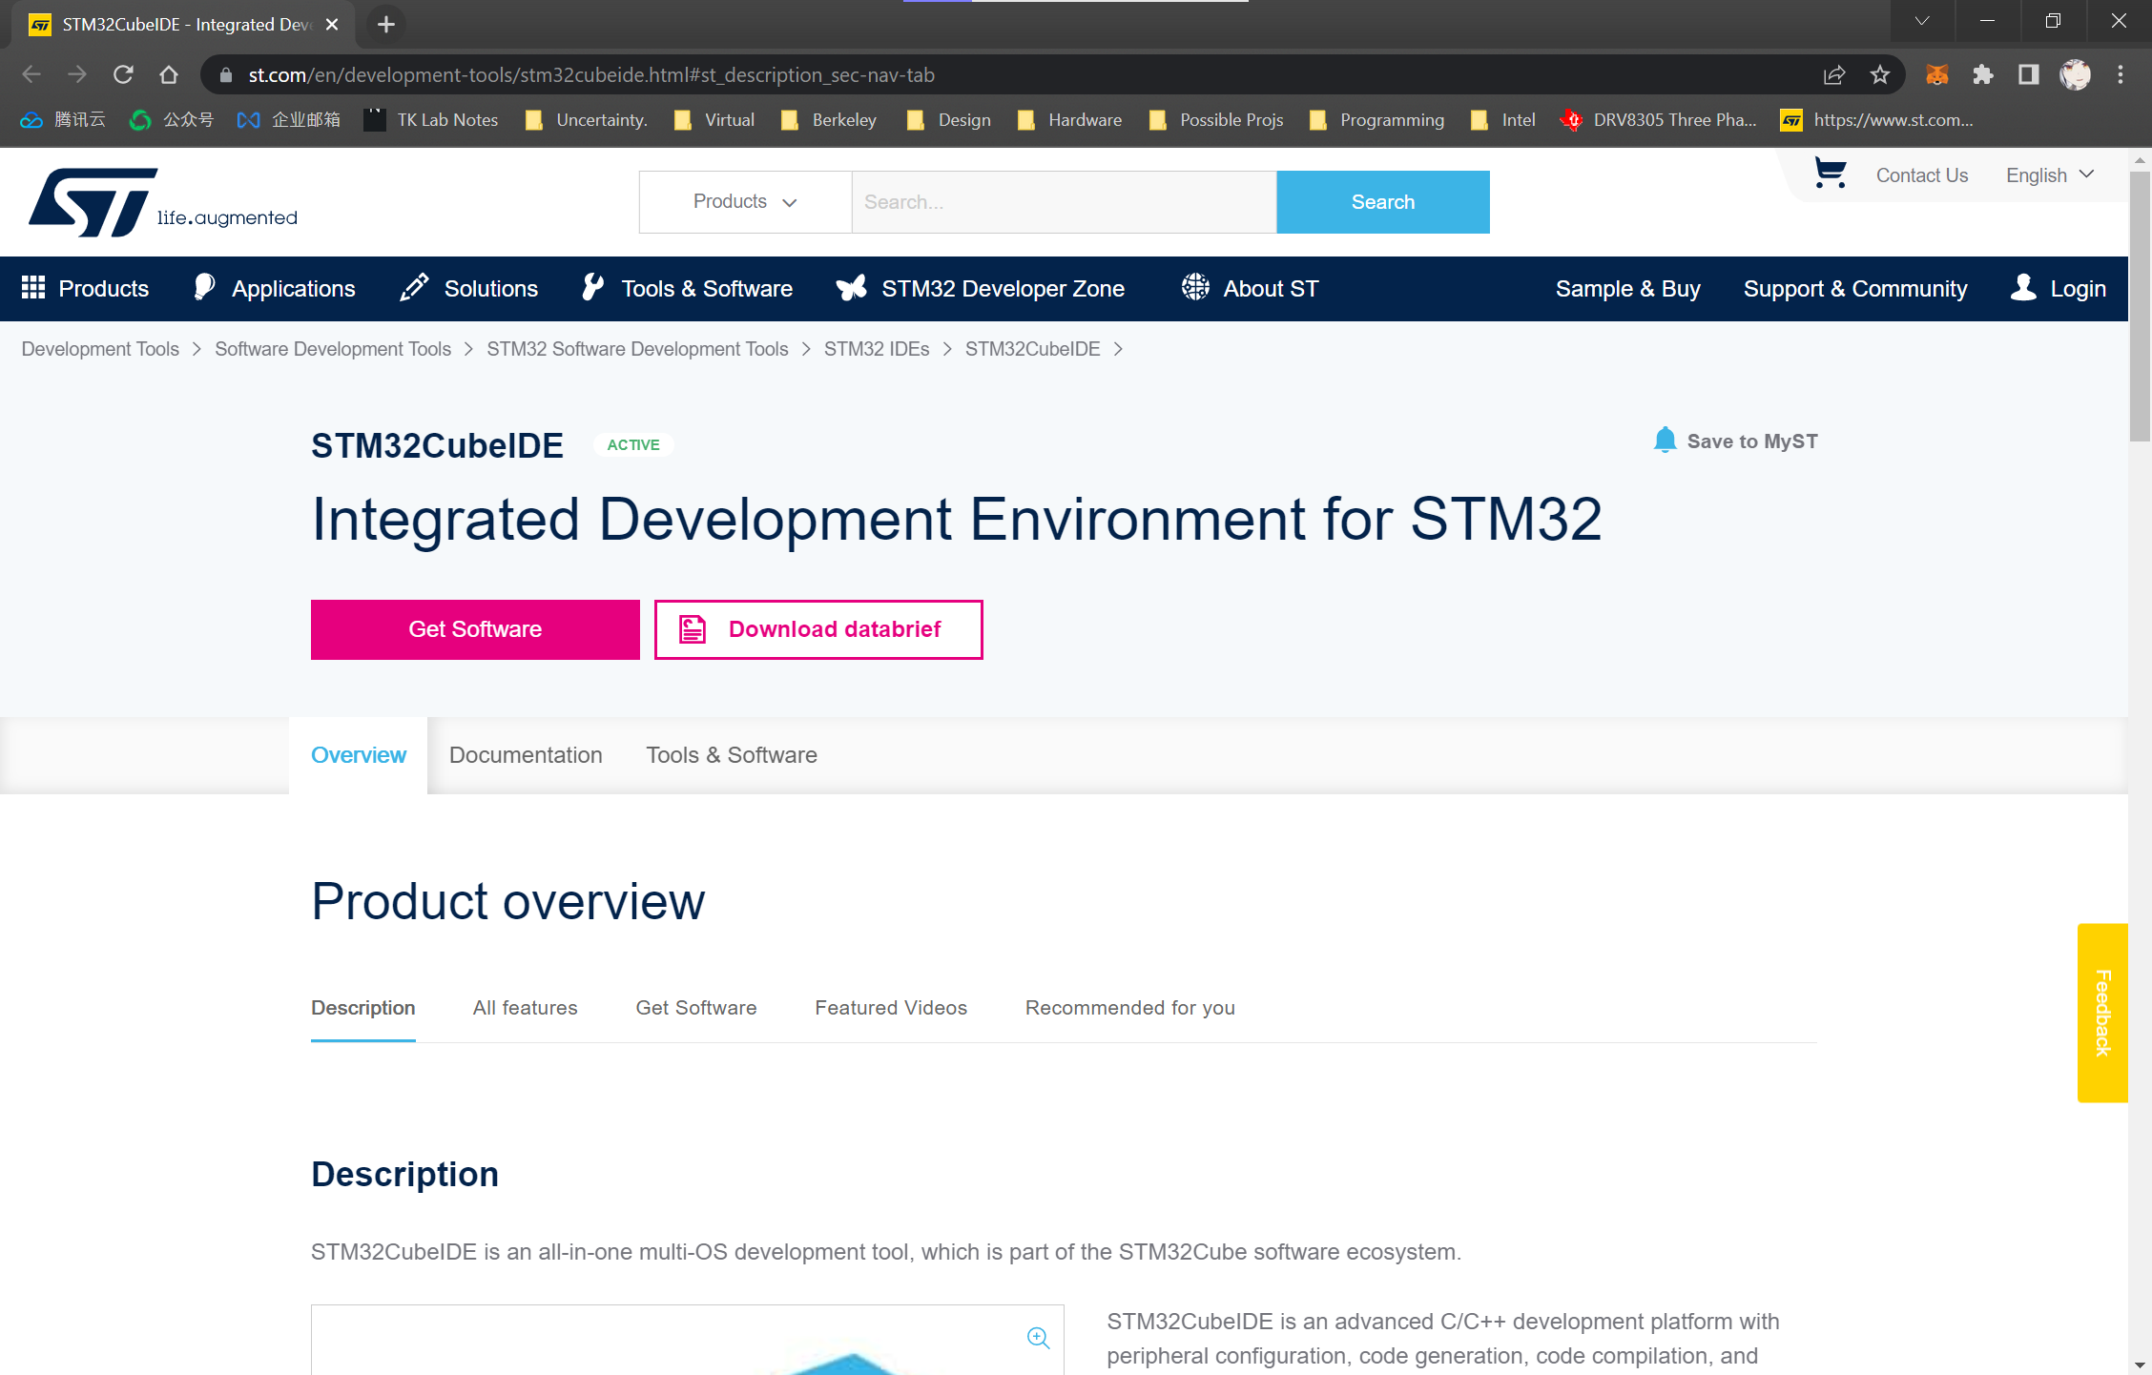
Task: Click Download databrief button
Action: click(818, 629)
